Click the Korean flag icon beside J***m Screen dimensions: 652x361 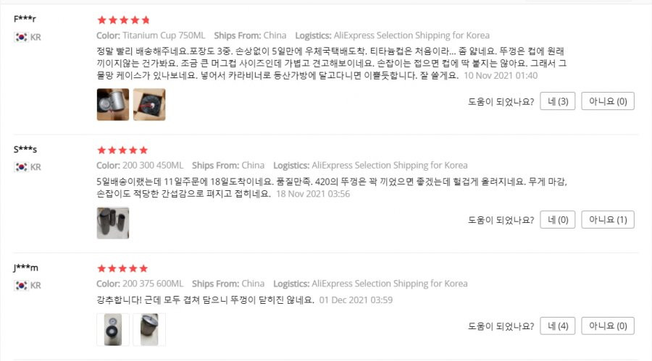click(x=21, y=285)
